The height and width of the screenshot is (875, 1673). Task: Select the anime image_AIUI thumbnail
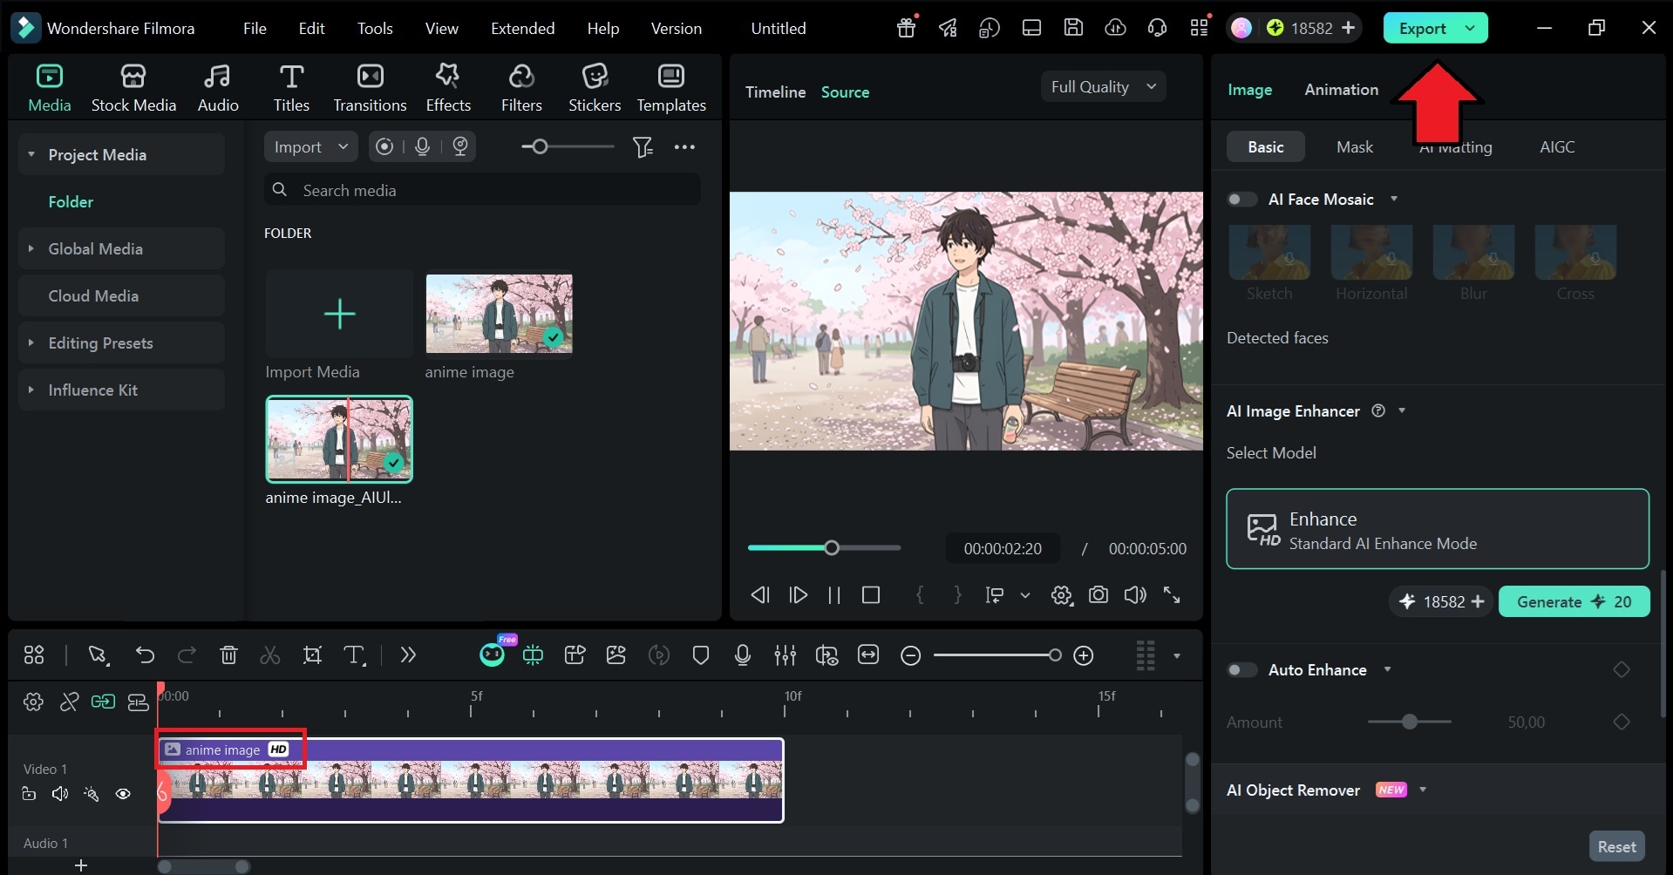click(339, 439)
